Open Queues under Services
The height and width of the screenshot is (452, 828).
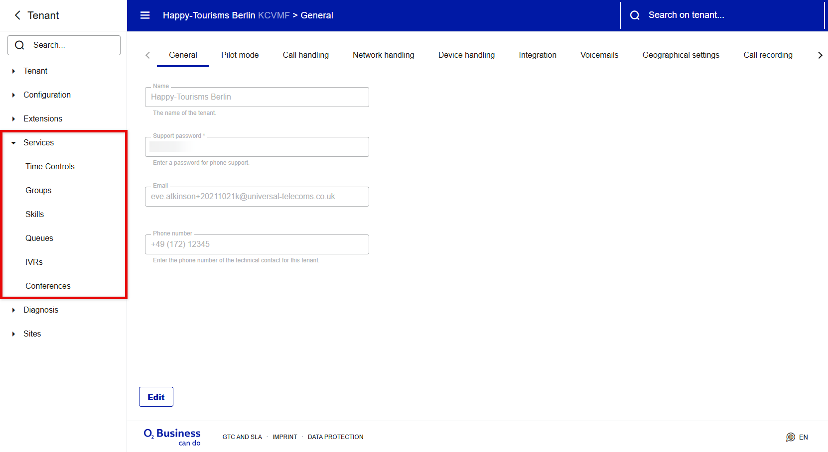(x=39, y=238)
